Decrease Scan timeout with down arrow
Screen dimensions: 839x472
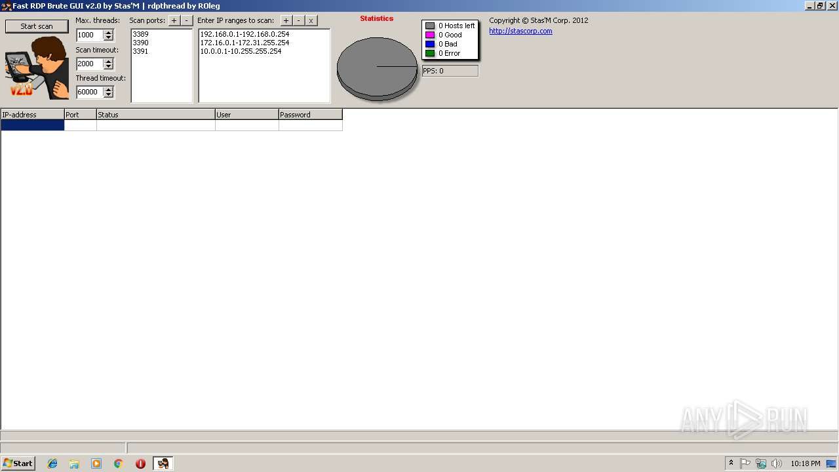click(x=109, y=67)
